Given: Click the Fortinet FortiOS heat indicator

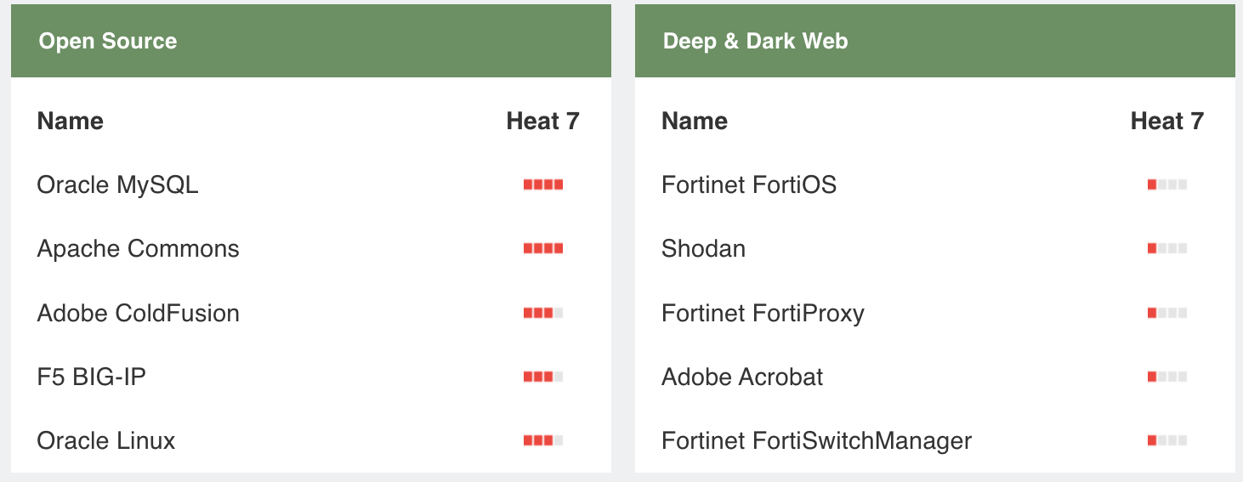Looking at the screenshot, I should (1167, 184).
